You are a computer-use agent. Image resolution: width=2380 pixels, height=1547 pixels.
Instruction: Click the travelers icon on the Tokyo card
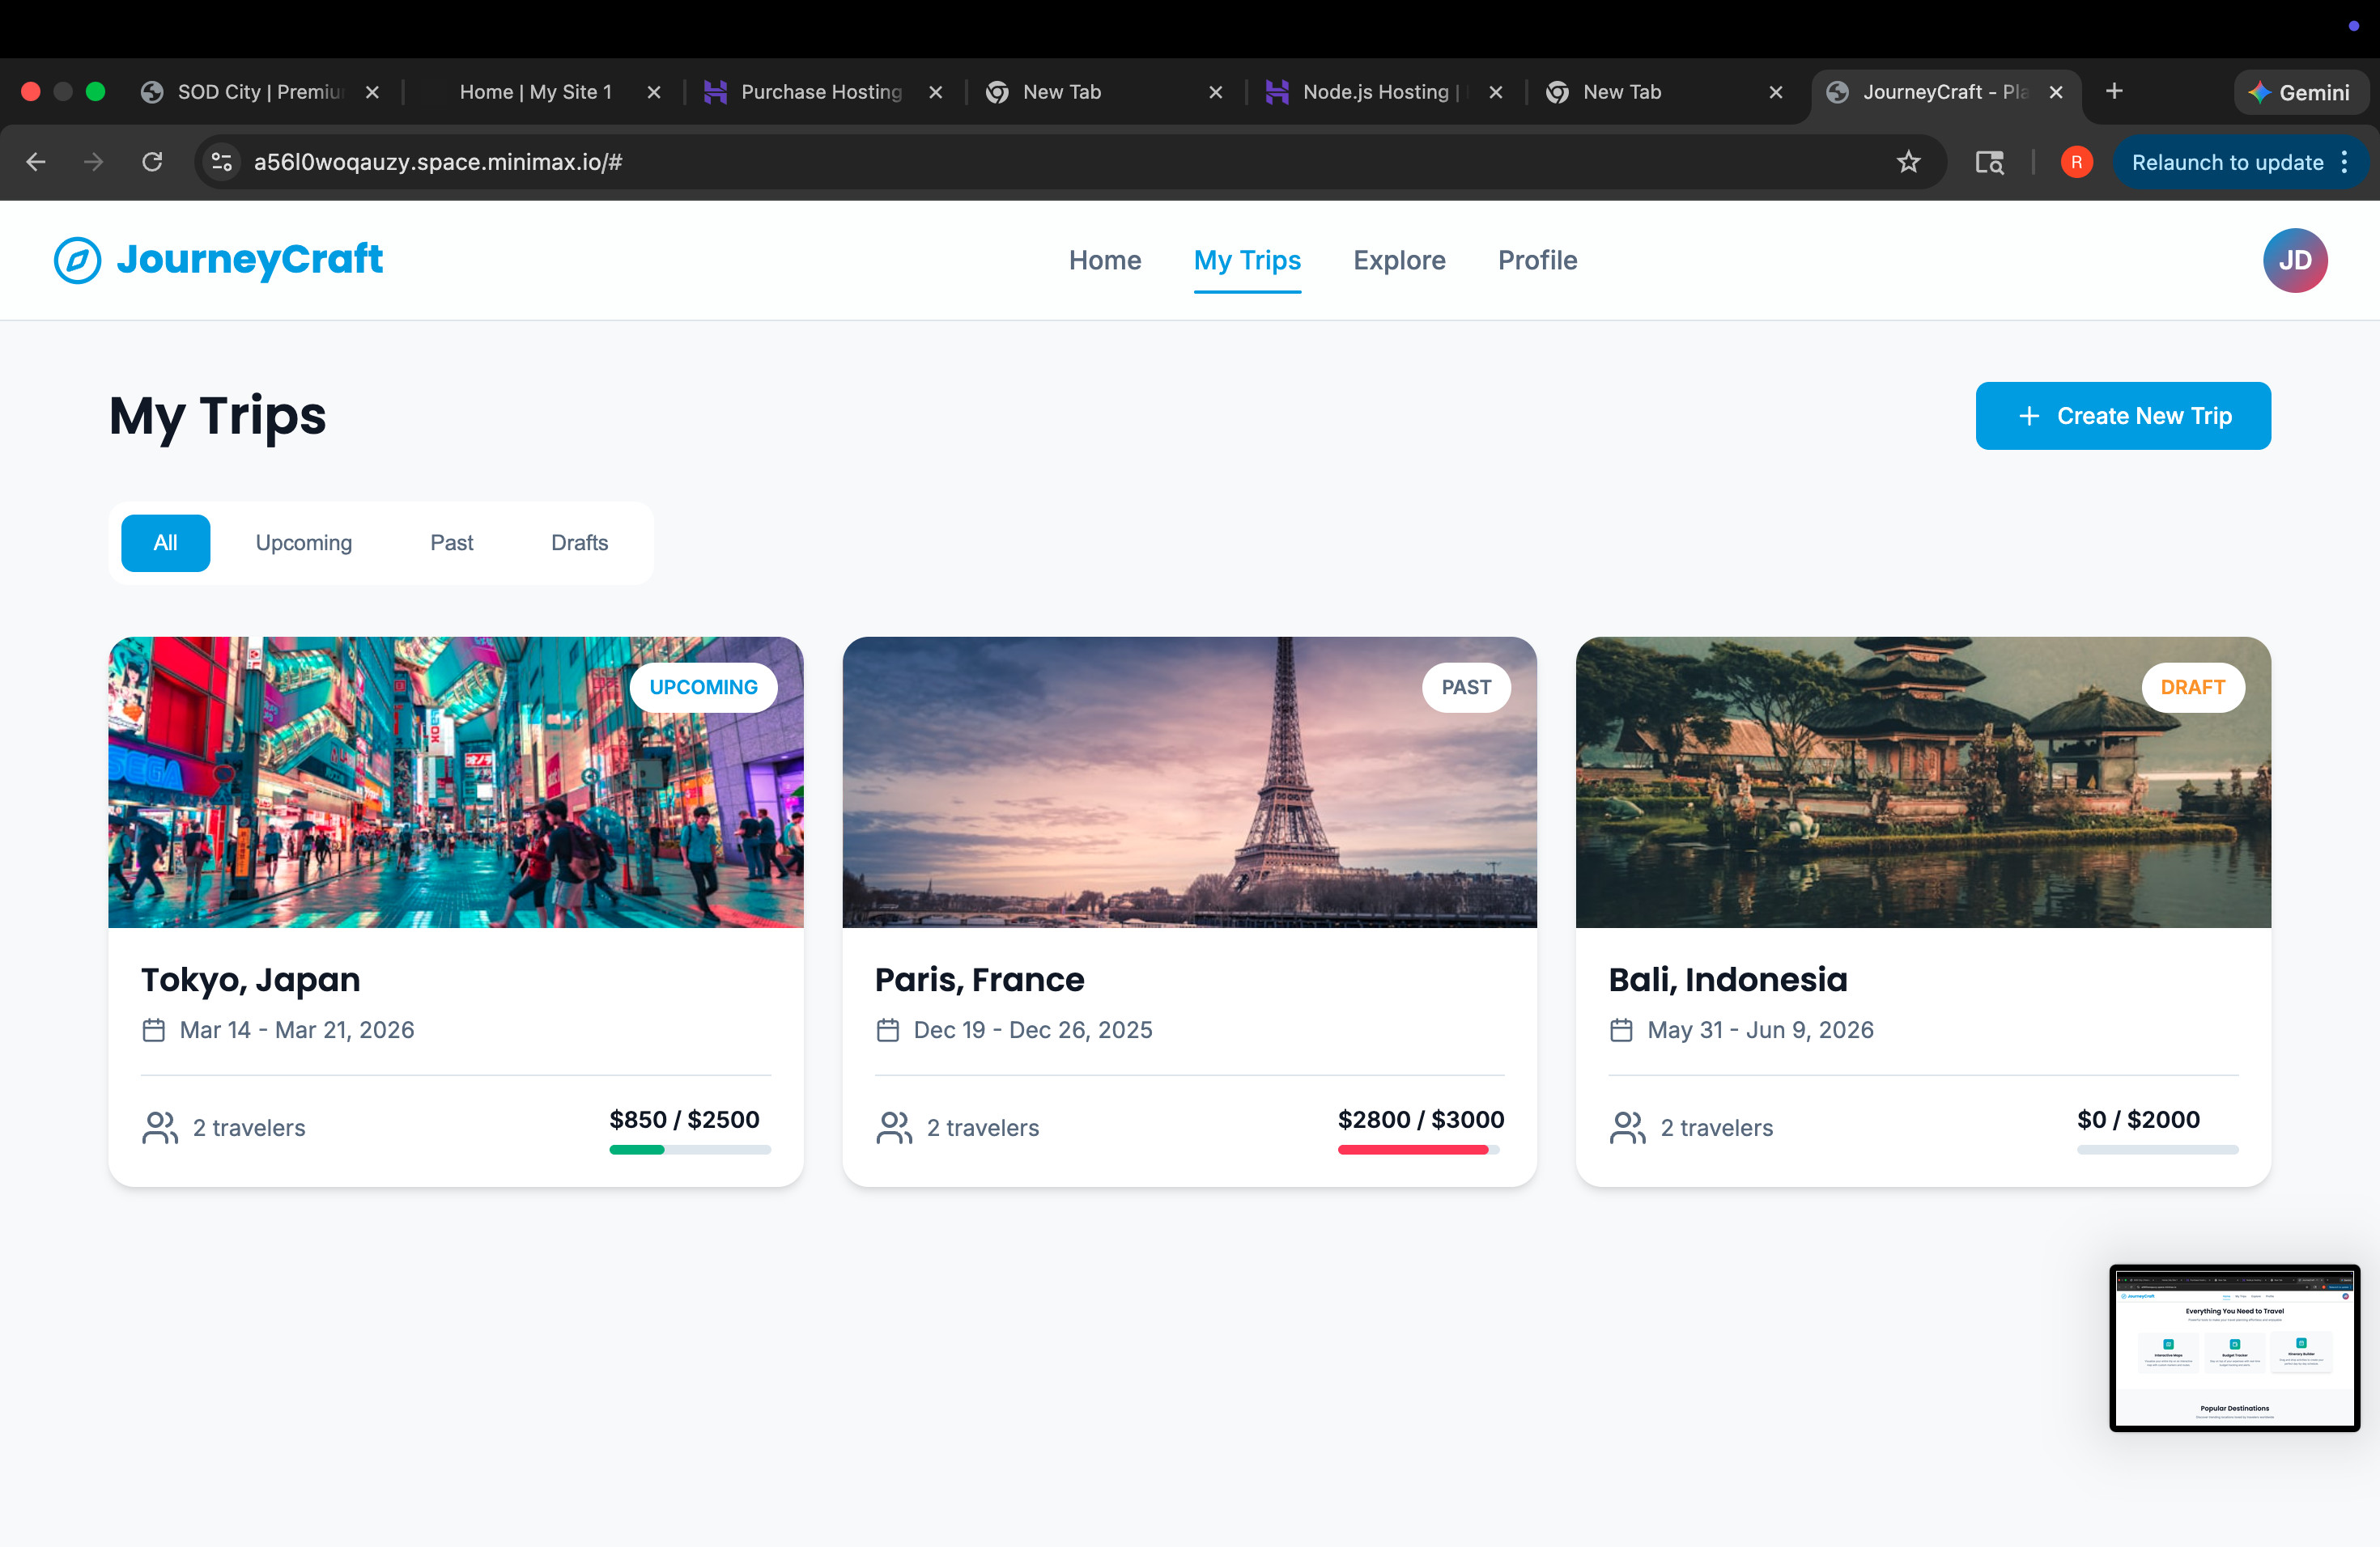click(x=160, y=1127)
